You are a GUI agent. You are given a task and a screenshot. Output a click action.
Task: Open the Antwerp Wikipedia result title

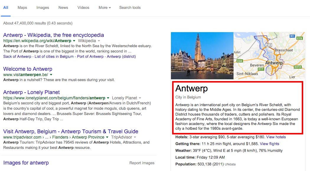click(x=53, y=35)
